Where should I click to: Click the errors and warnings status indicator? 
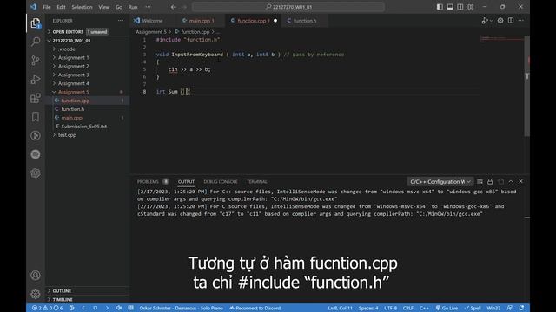(x=48, y=308)
